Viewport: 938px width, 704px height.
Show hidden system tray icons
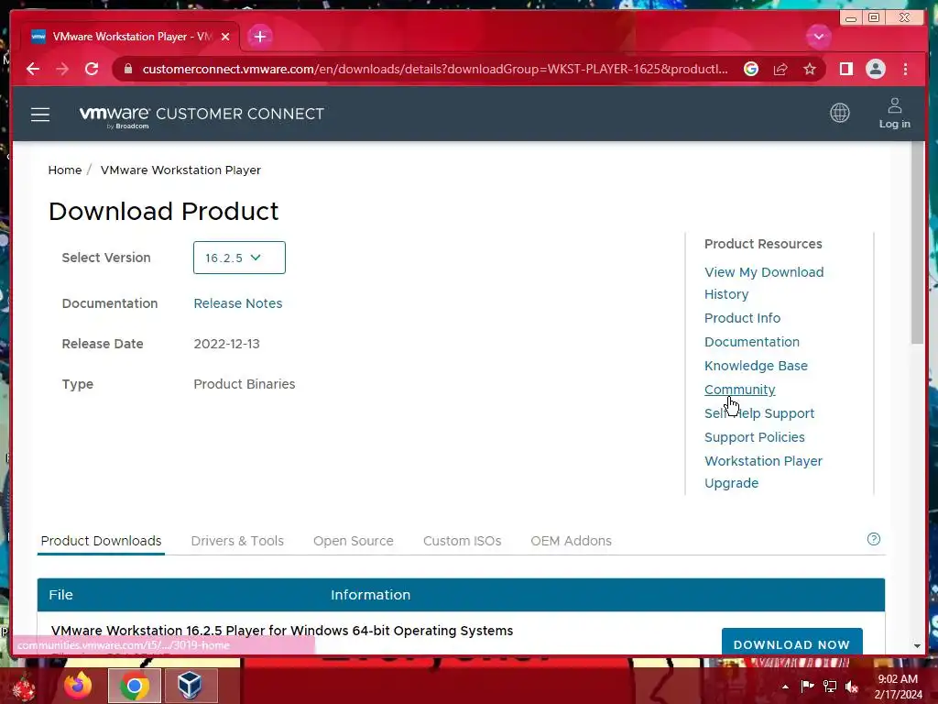(785, 687)
